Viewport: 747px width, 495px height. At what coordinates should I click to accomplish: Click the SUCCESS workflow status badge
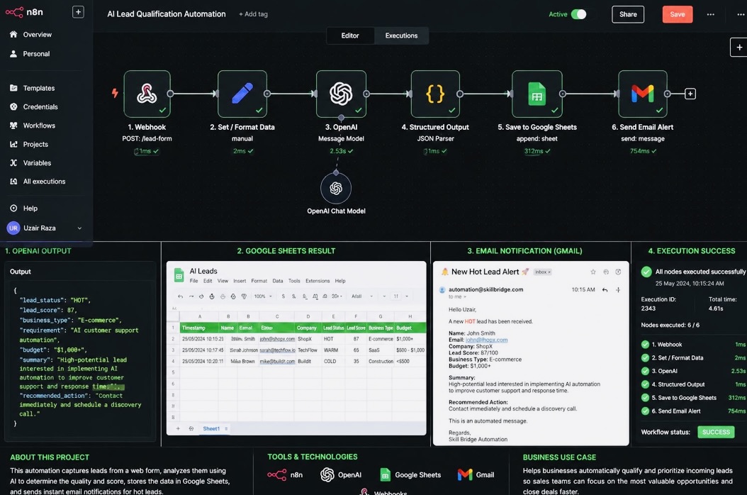(x=716, y=432)
